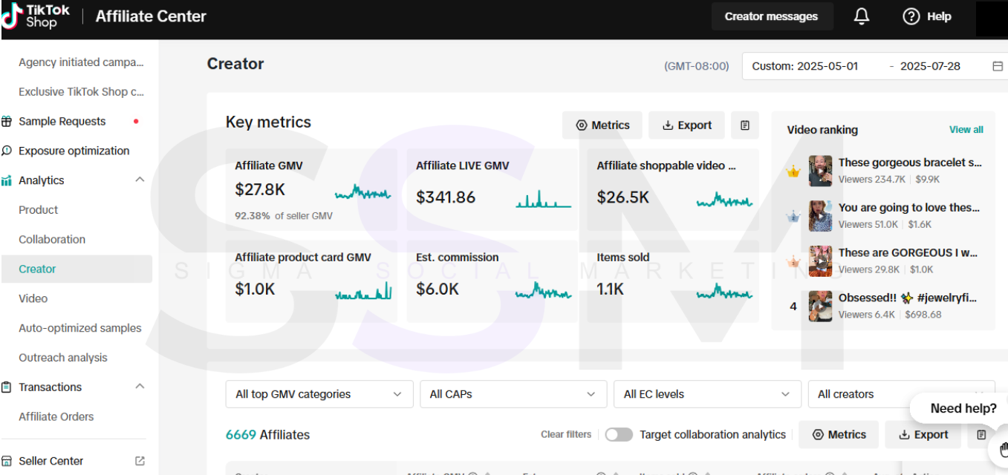1008x475 pixels.
Task: Click the Clear filters link
Action: (566, 435)
